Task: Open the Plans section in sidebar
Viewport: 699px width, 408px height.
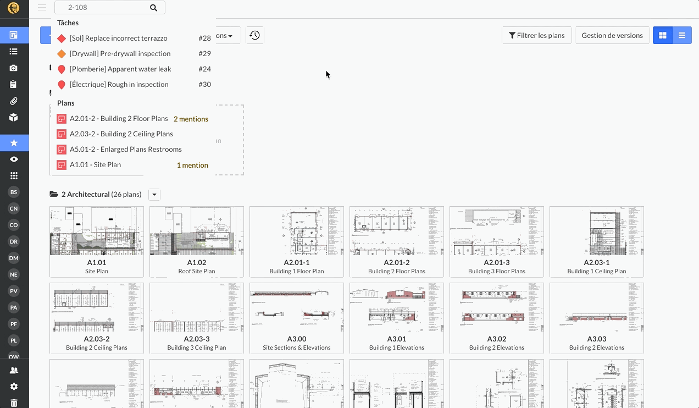Action: [14, 35]
